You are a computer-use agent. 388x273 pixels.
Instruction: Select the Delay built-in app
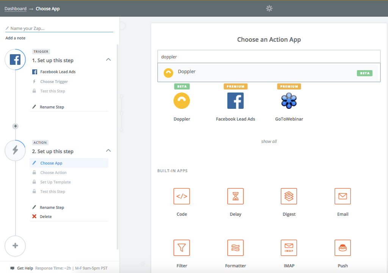[x=235, y=196]
